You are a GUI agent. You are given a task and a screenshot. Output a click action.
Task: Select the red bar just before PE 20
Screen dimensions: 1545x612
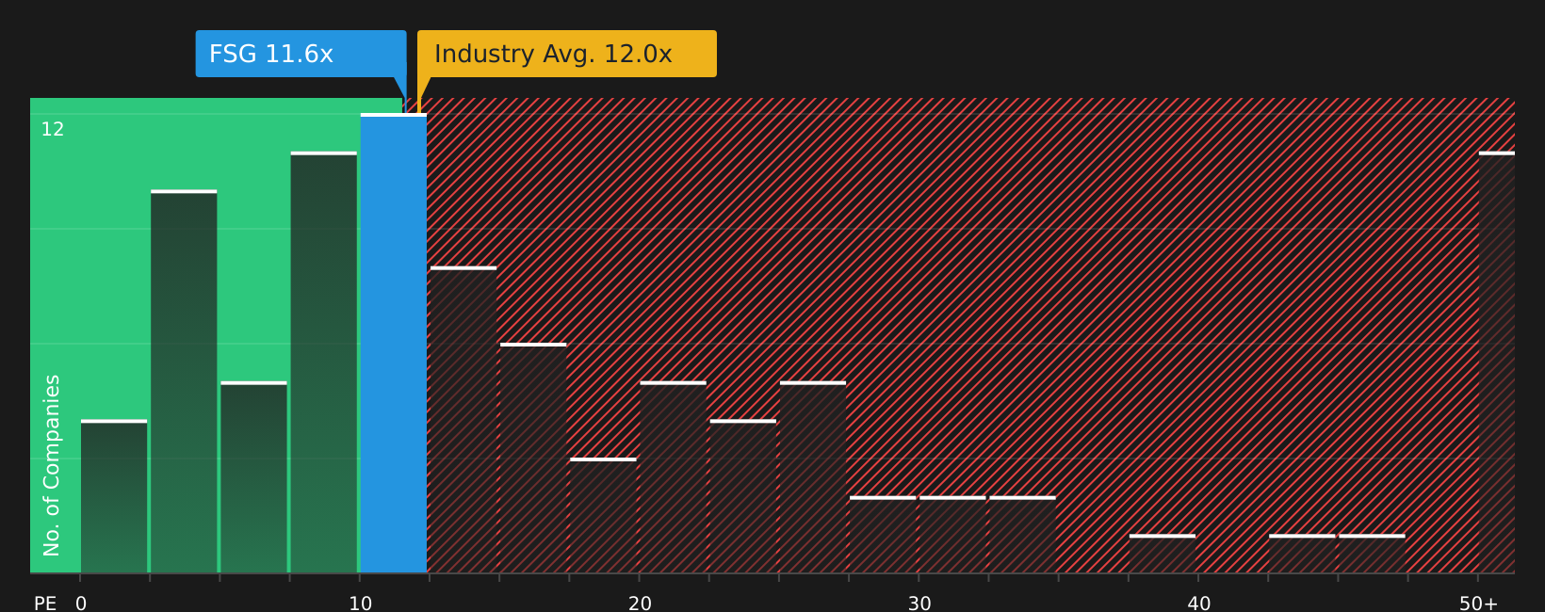click(603, 516)
